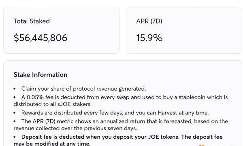Click the Total Staked label
243x146 pixels.
[x=32, y=21]
